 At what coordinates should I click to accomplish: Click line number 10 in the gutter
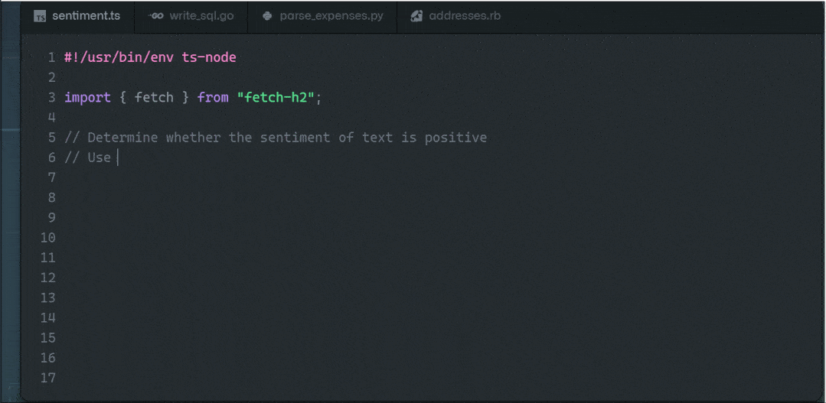click(47, 238)
